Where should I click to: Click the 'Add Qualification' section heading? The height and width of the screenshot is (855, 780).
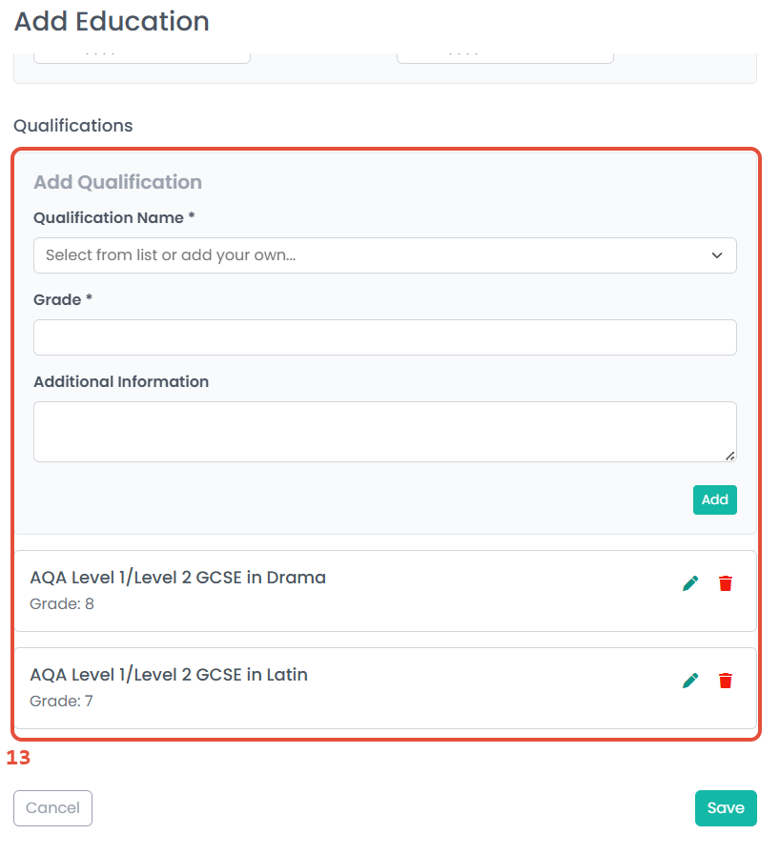(x=117, y=182)
